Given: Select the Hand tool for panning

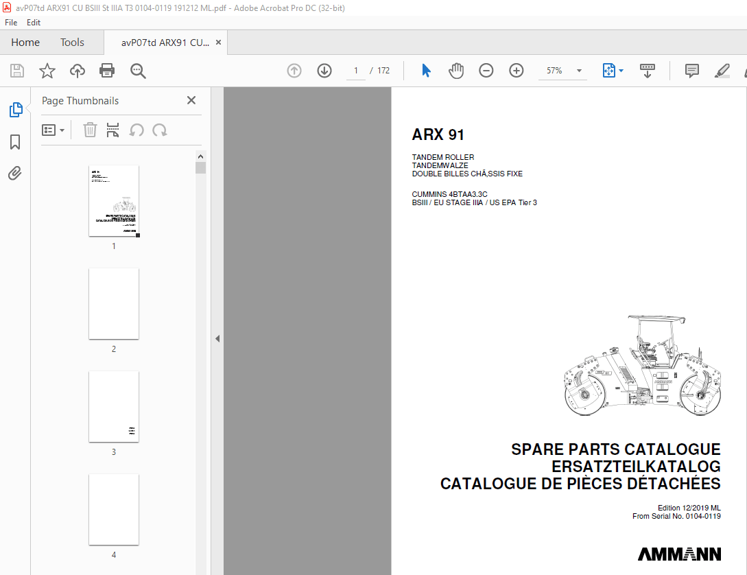Looking at the screenshot, I should (x=455, y=70).
